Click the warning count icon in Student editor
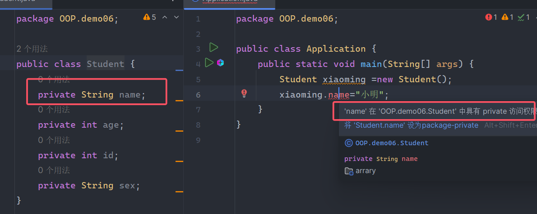 coord(149,17)
